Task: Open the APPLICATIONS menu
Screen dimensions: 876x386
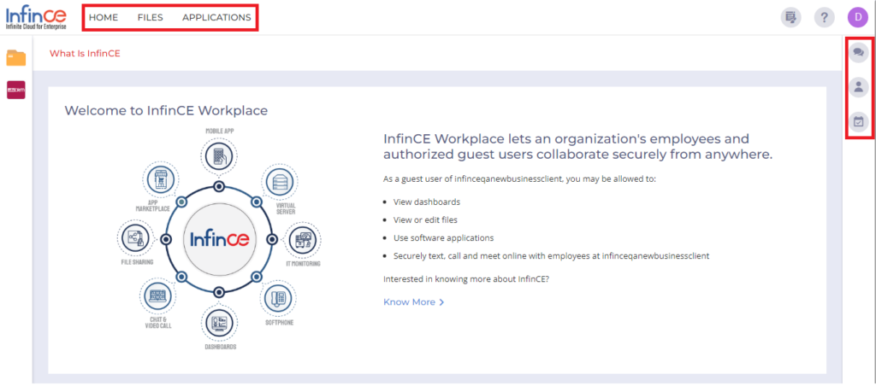Action: 216,17
